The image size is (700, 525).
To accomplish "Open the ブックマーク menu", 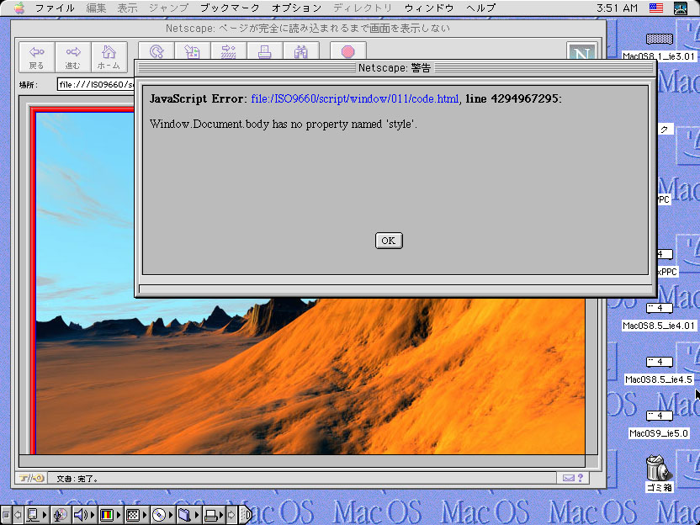I will pos(230,8).
